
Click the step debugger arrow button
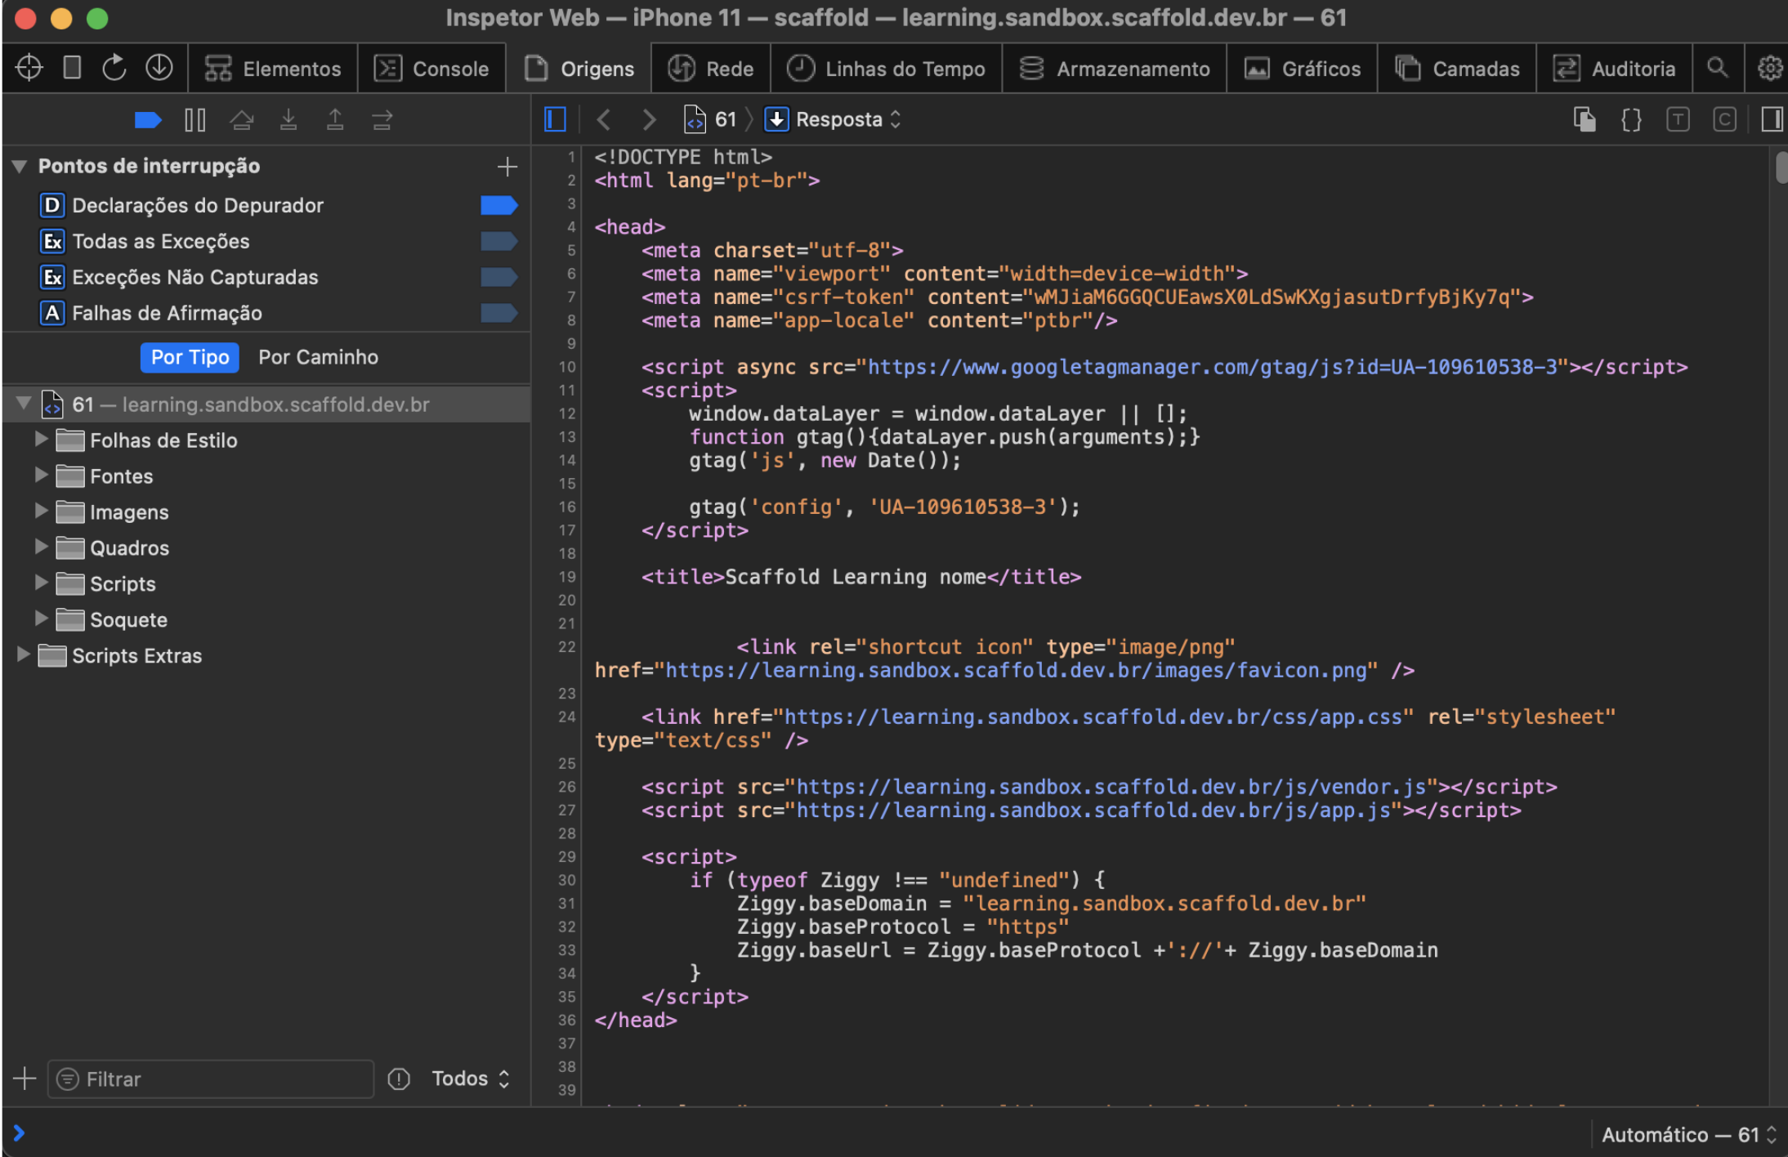click(382, 120)
